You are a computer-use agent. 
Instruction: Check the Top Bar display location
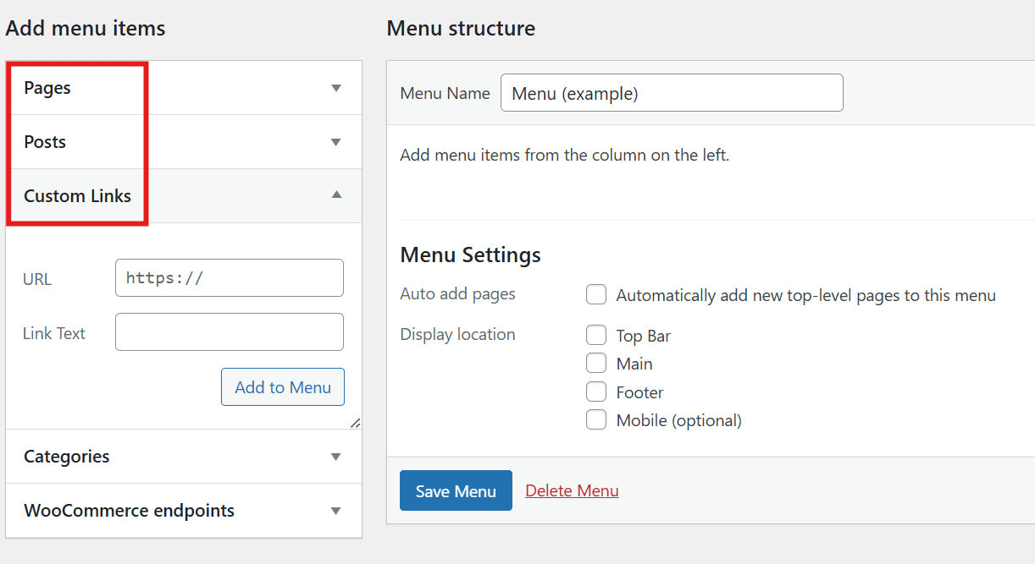pos(596,335)
